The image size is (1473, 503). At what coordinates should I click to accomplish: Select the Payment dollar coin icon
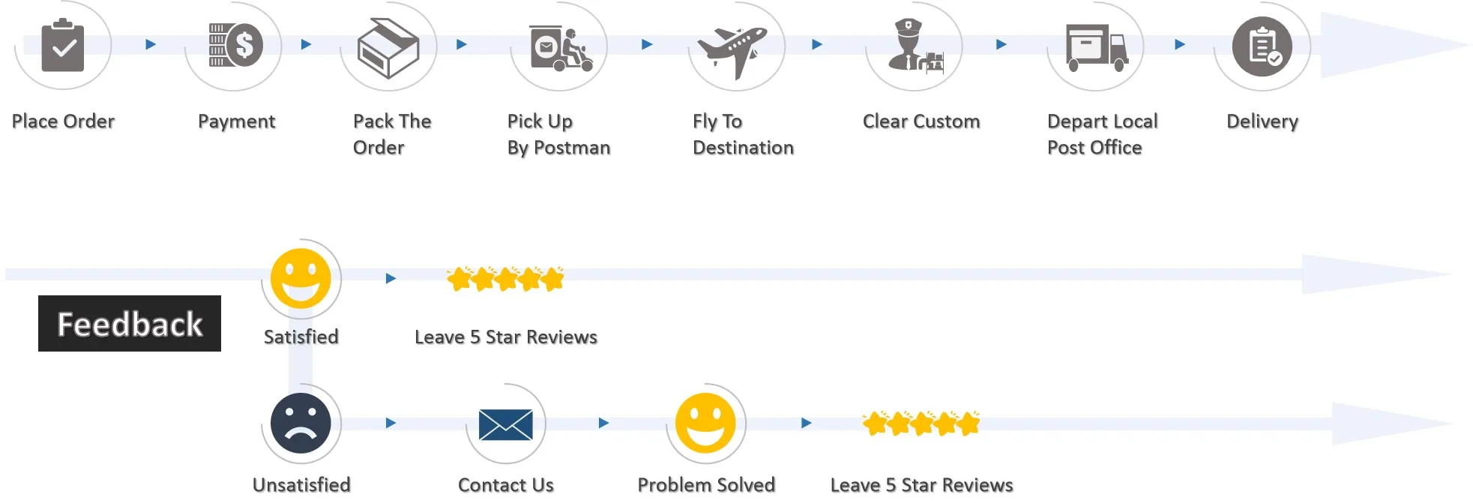click(x=235, y=45)
